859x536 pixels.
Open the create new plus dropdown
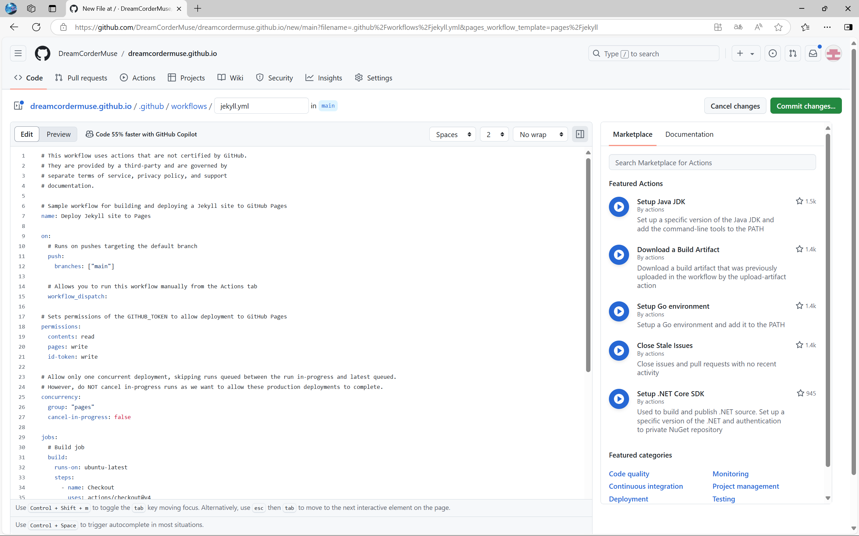point(746,54)
